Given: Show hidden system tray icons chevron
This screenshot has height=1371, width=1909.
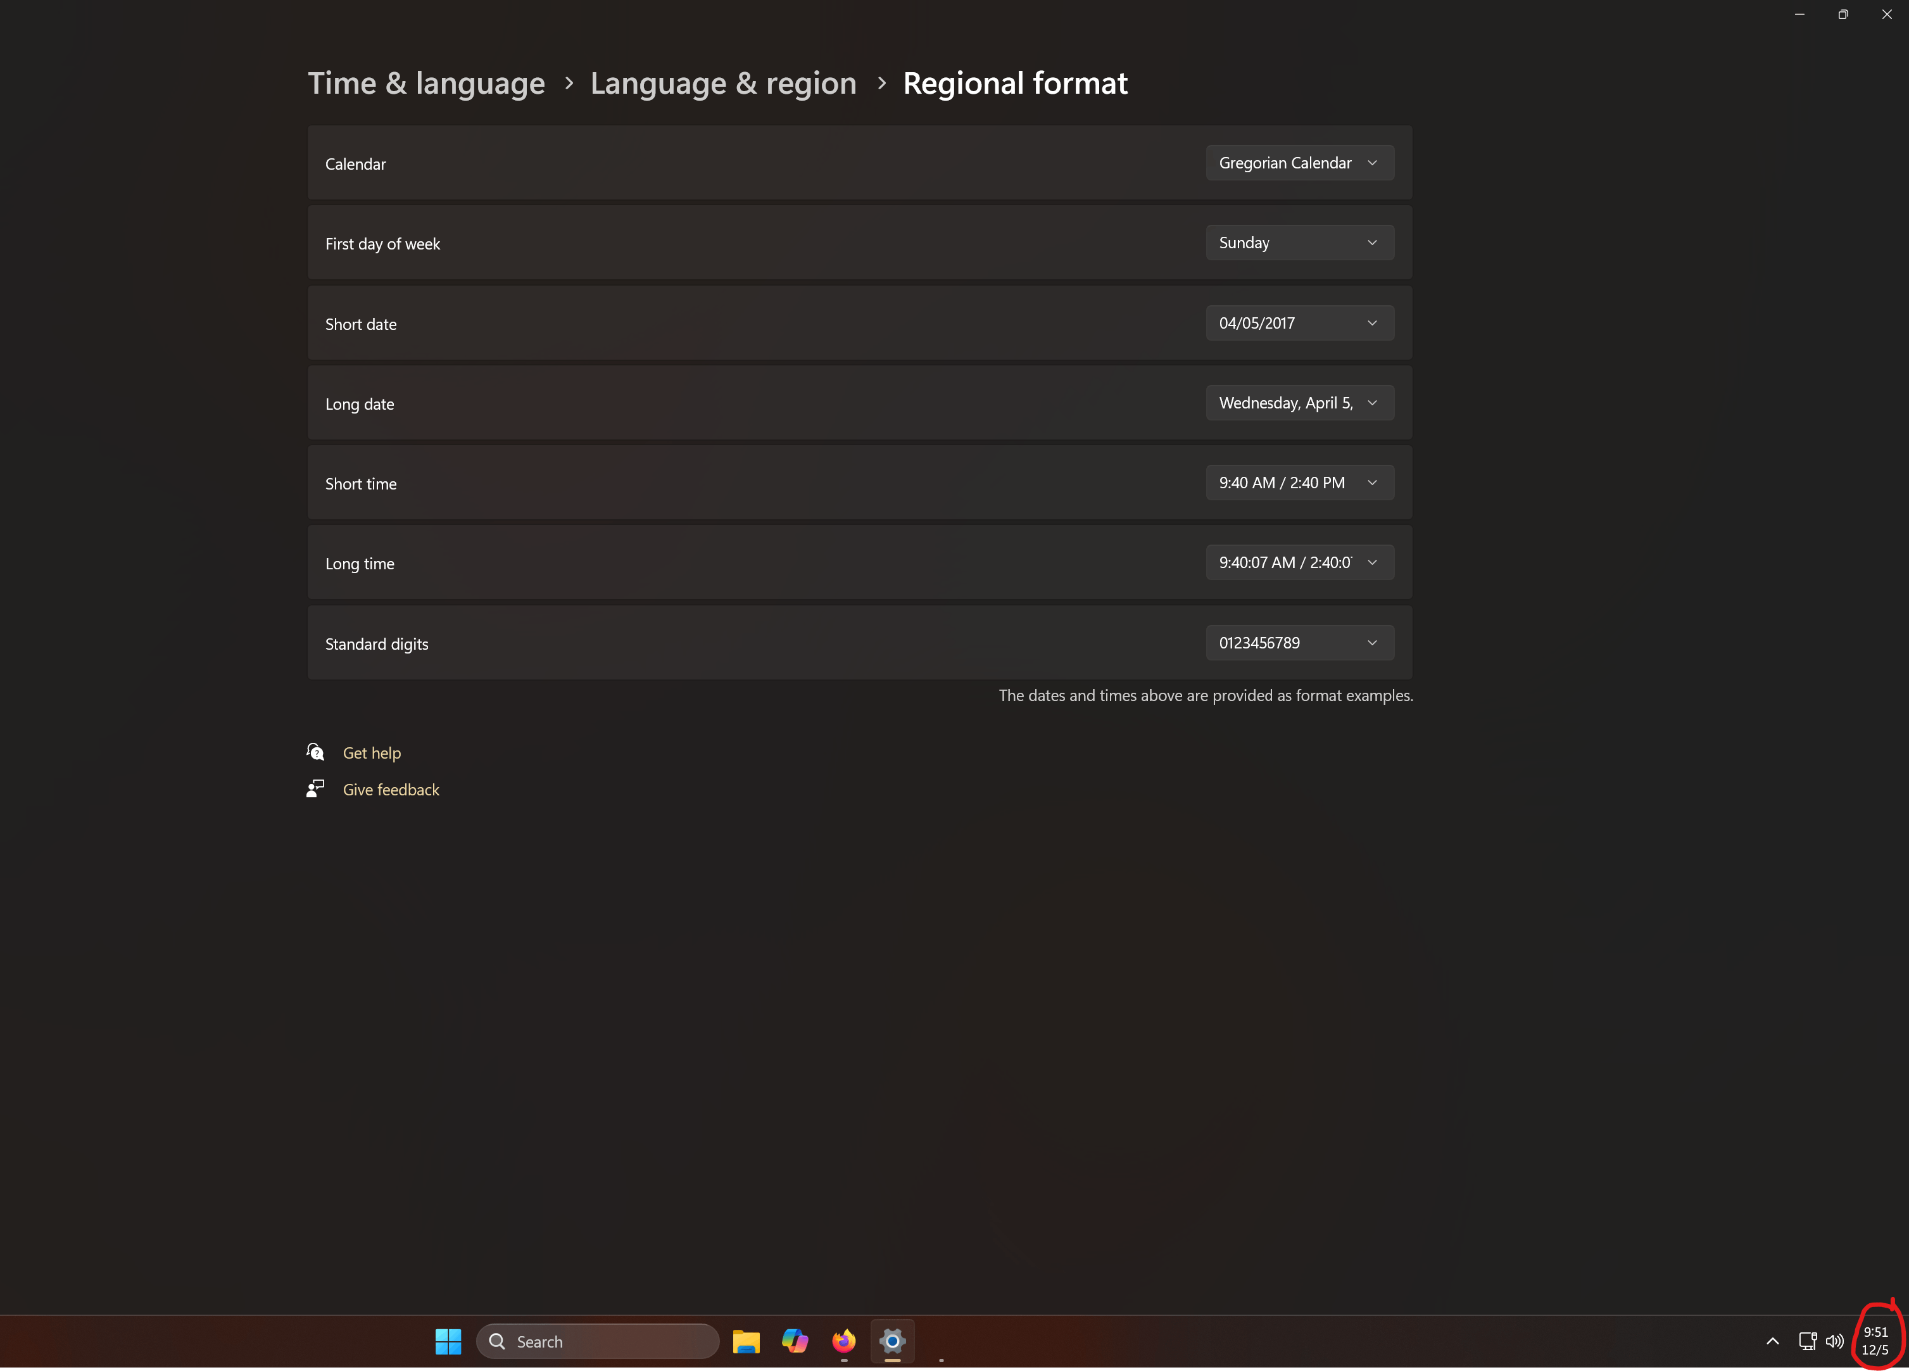Looking at the screenshot, I should (1773, 1341).
